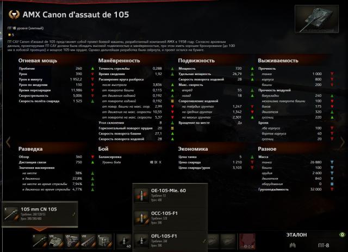Click the ЭТАЛОН reference label
This screenshot has width=348, height=252.
296,235
